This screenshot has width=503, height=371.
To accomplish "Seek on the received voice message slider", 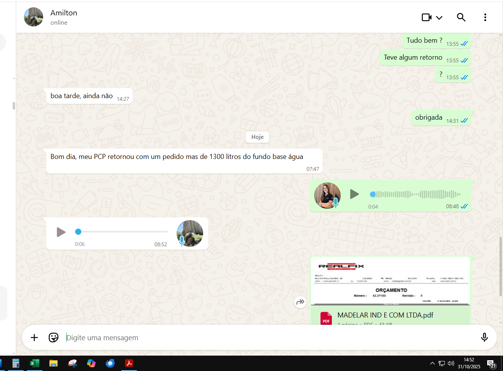I will click(123, 232).
